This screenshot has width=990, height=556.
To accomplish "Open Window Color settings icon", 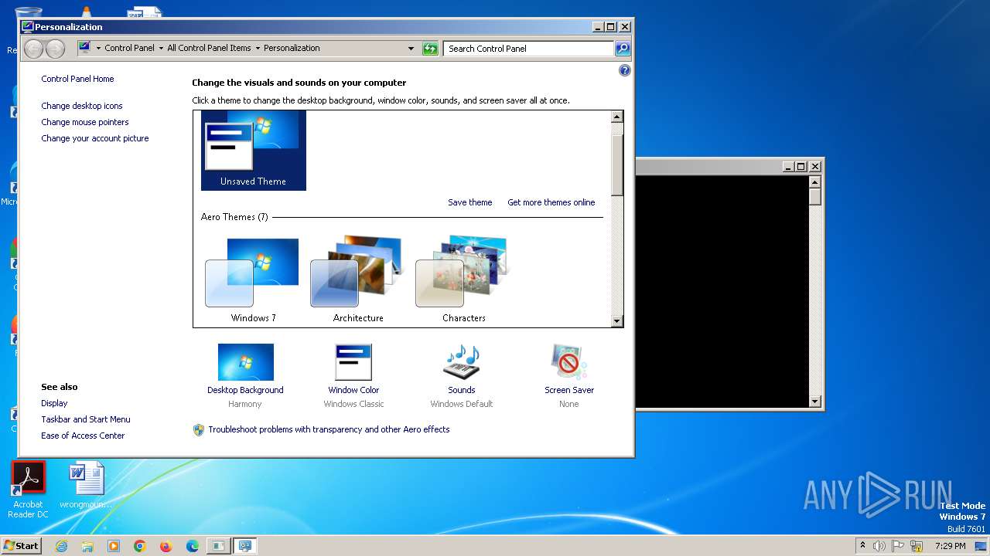I will (353, 362).
